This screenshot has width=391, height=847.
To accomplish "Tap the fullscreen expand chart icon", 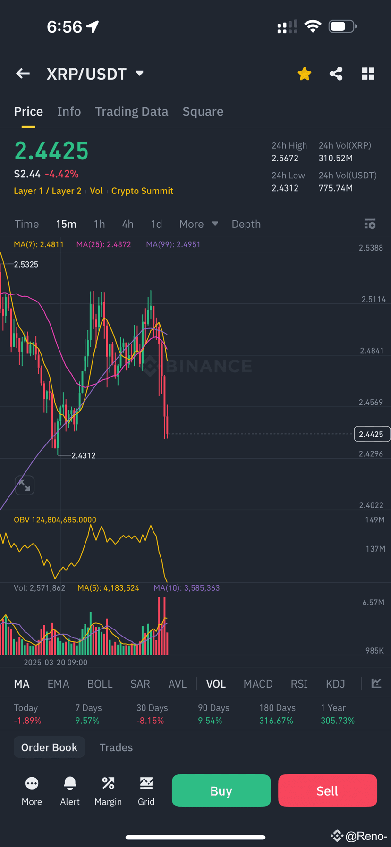I will coord(25,485).
